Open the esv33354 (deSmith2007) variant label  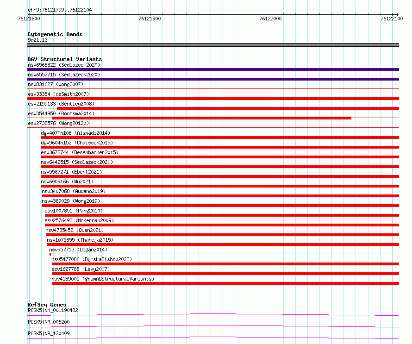(58, 94)
